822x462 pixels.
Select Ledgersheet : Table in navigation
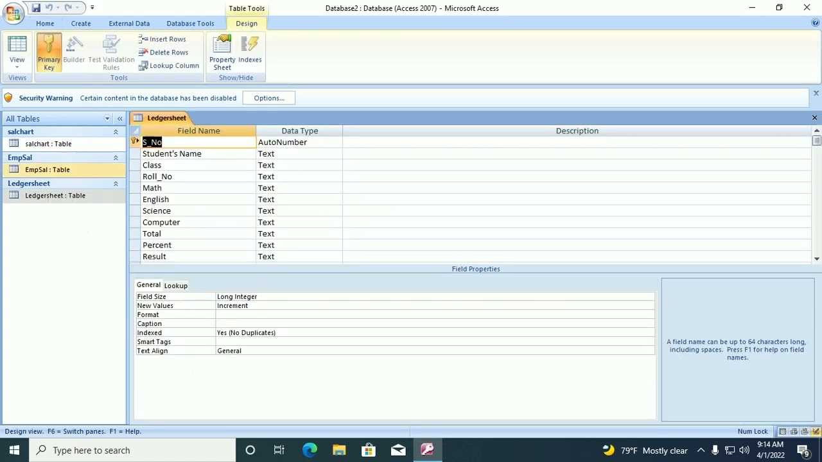[x=64, y=196]
